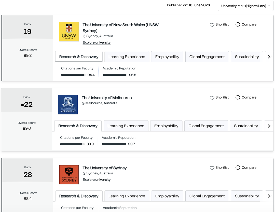Show more indicator tabs for University of Sydney
Screen dimensions: 275x212
click(269, 196)
